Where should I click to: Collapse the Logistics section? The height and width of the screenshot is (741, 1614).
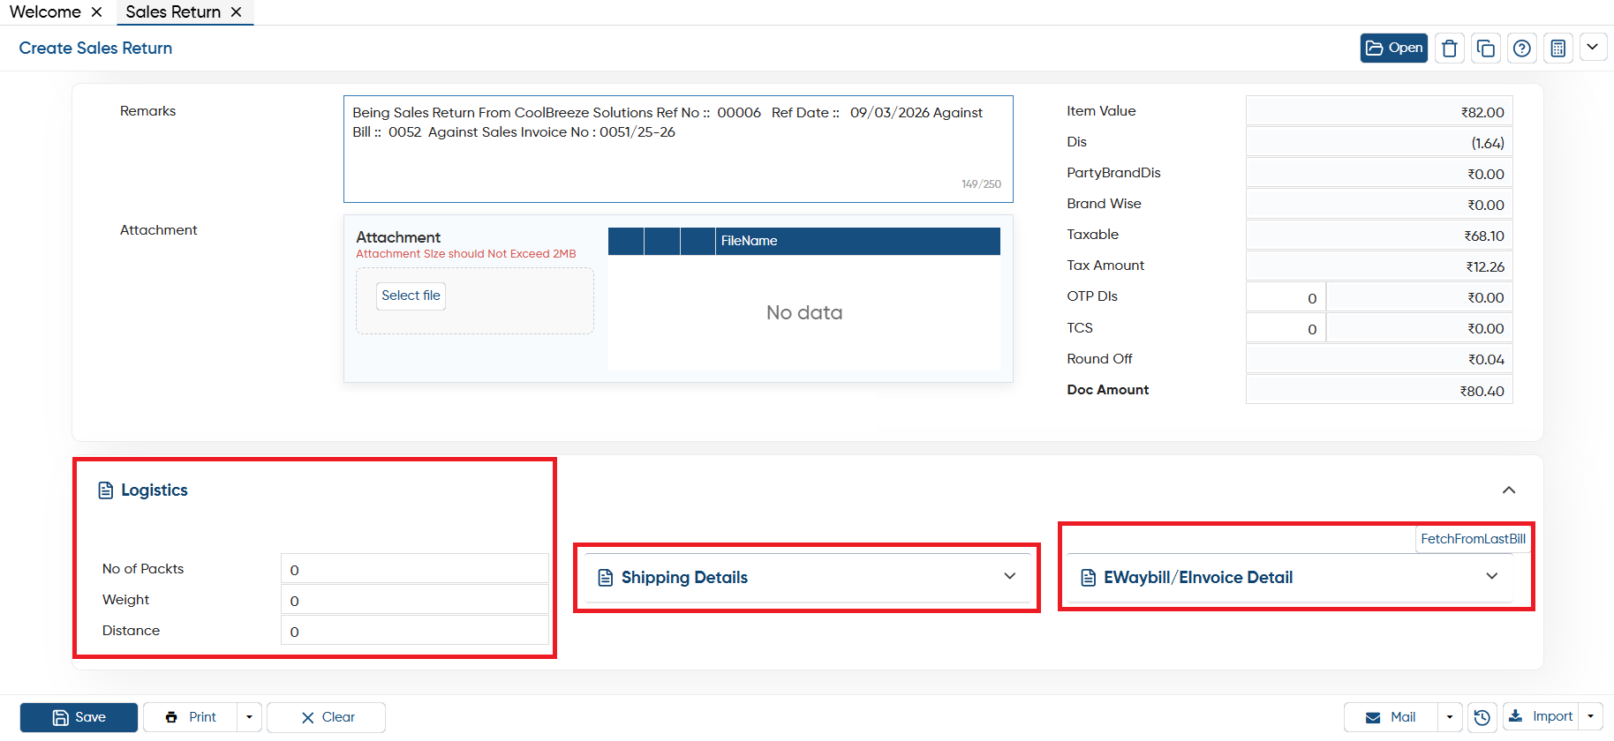point(1509,490)
